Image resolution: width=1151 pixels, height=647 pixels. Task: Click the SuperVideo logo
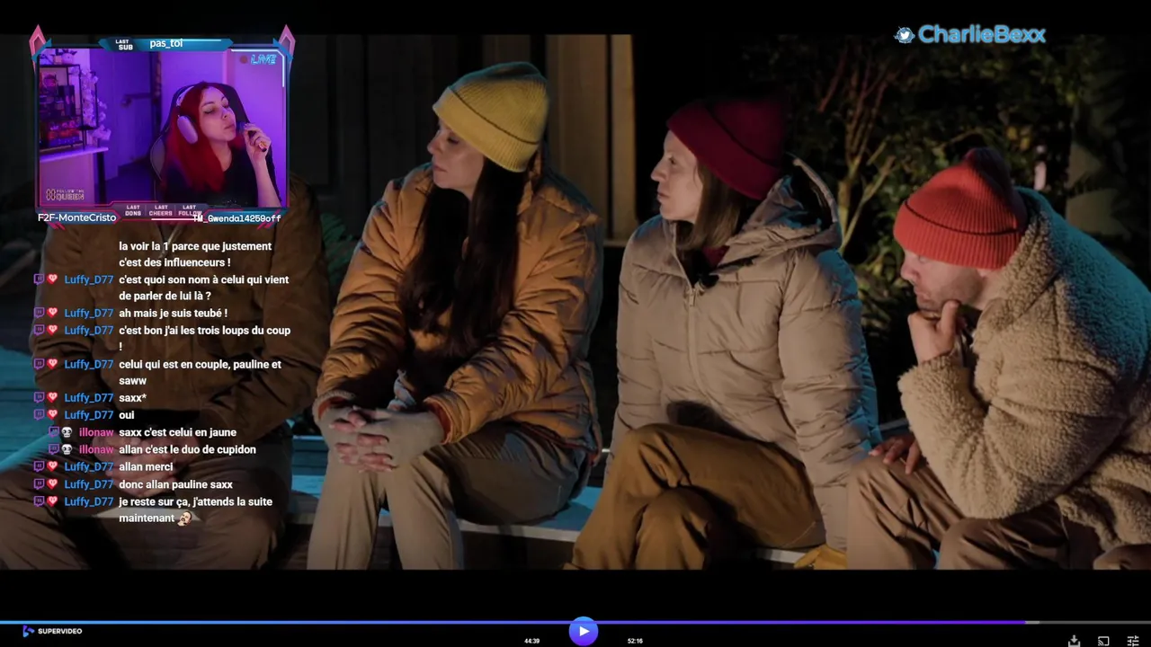pos(52,631)
